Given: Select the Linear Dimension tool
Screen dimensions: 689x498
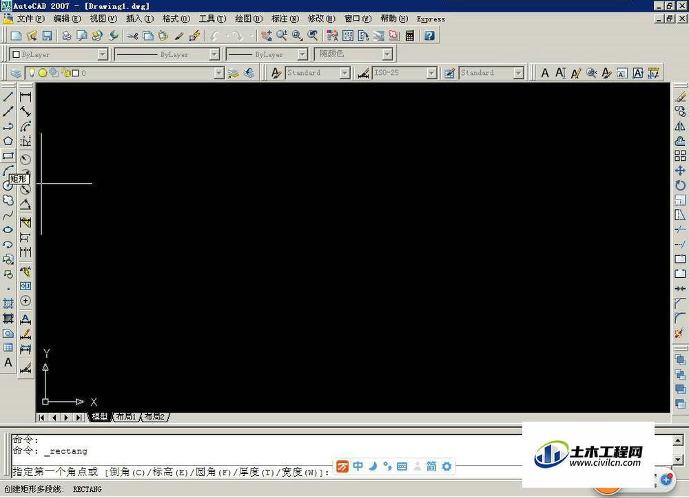Looking at the screenshot, I should [25, 96].
